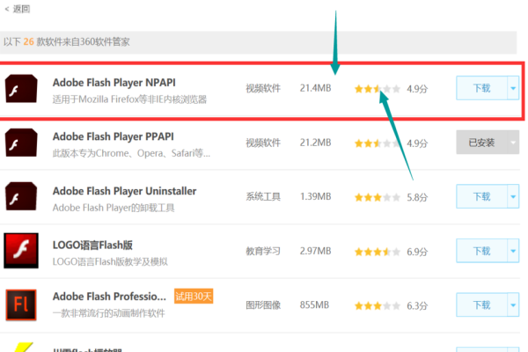Expand download options arrow for Flash Player NPAPI
Screen dimensions: 528x352
coord(513,88)
